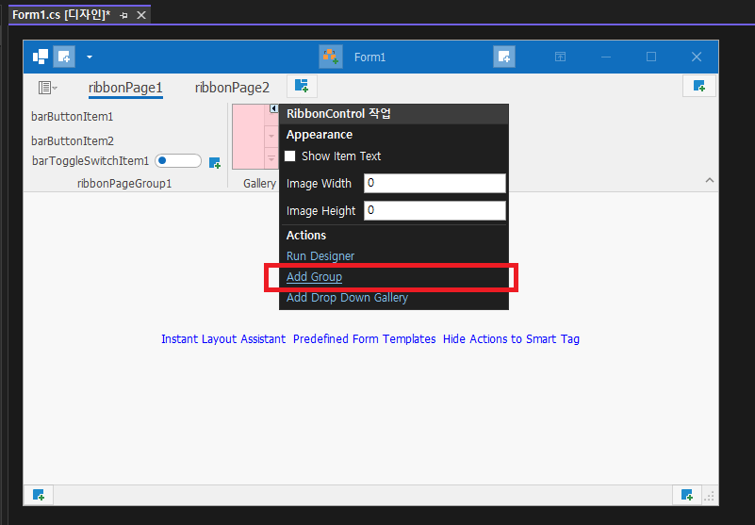The height and width of the screenshot is (525, 755).
Task: Click the ribbon display options icon
Action: 560,57
